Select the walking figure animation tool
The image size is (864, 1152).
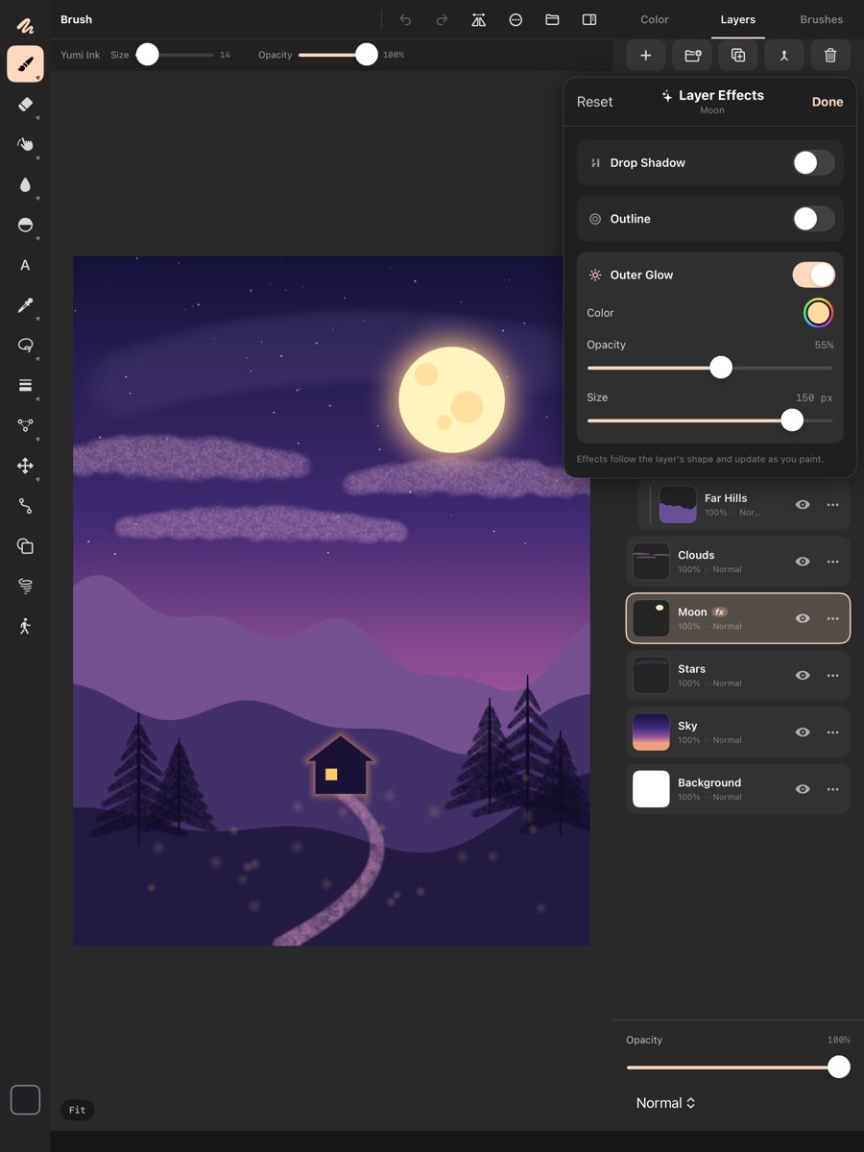point(25,626)
